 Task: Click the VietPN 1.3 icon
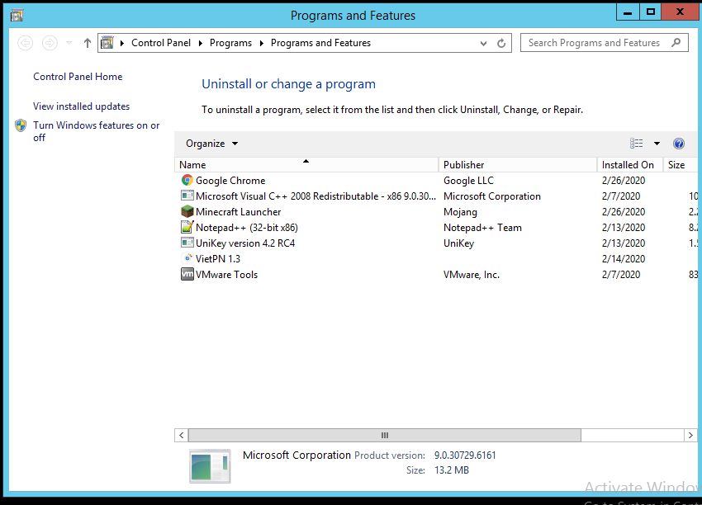(x=188, y=258)
